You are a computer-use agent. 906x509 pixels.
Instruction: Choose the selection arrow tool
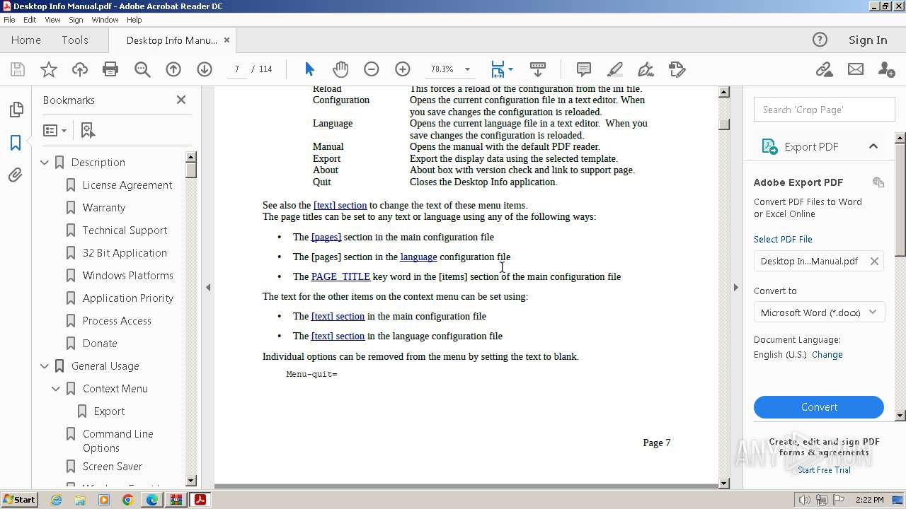point(309,69)
